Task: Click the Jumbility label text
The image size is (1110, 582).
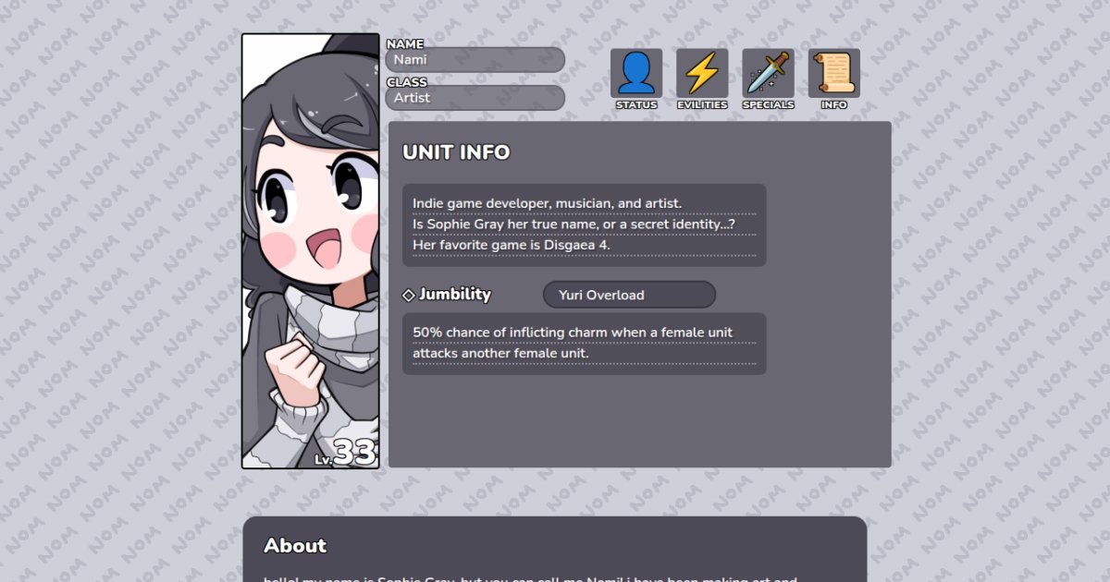Action: (455, 295)
